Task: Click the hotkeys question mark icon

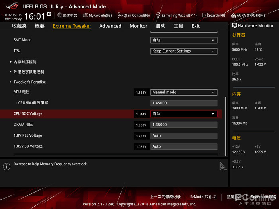Action: 238,197
